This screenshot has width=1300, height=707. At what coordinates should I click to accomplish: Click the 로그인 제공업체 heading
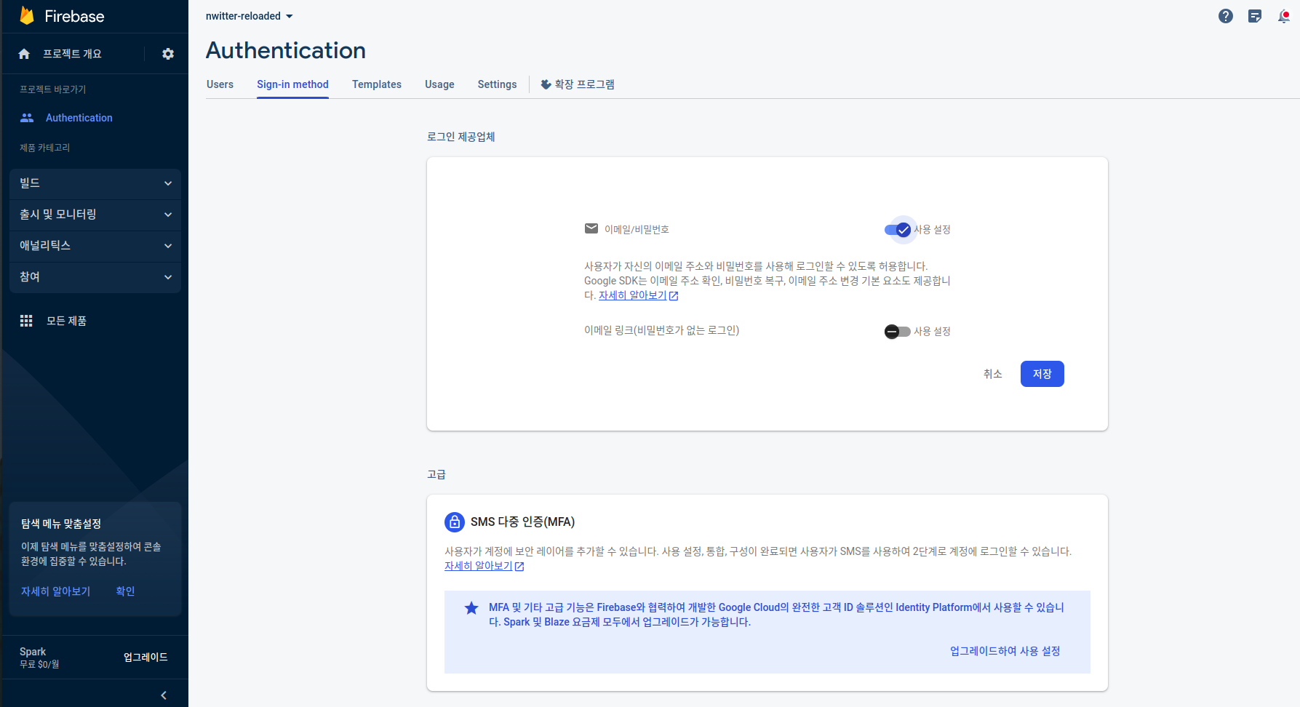point(460,137)
